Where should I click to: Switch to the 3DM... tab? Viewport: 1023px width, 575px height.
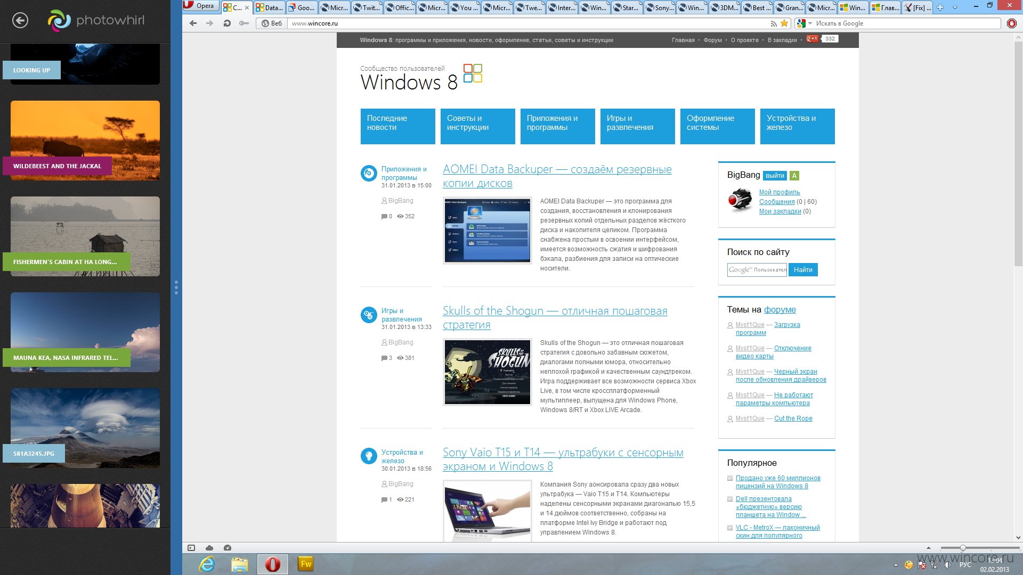point(725,7)
